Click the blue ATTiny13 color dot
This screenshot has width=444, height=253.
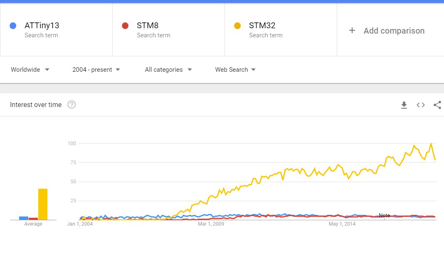[x=13, y=26]
